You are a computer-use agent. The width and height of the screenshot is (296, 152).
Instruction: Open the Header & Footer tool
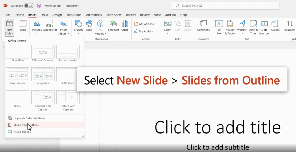pyautogui.click(x=230, y=27)
